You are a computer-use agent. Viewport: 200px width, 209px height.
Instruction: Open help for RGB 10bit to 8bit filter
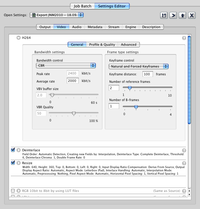[184, 191]
